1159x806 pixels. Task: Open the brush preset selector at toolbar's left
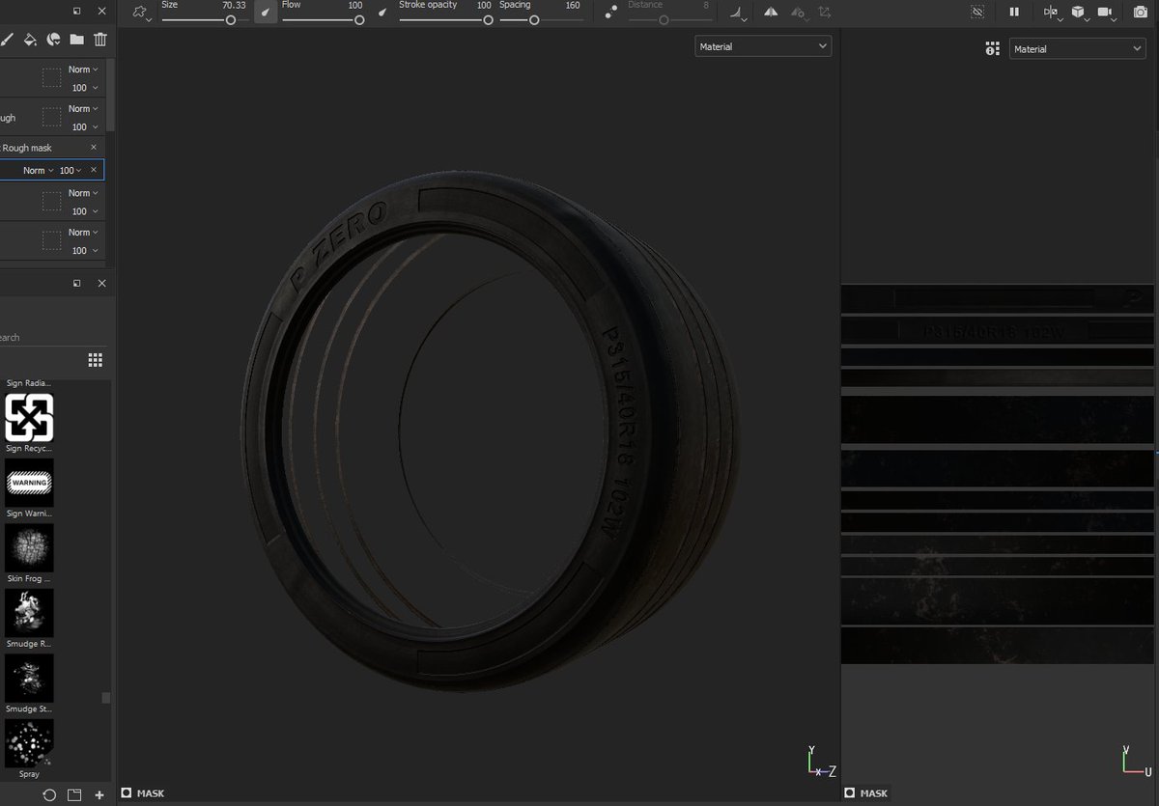(x=142, y=13)
